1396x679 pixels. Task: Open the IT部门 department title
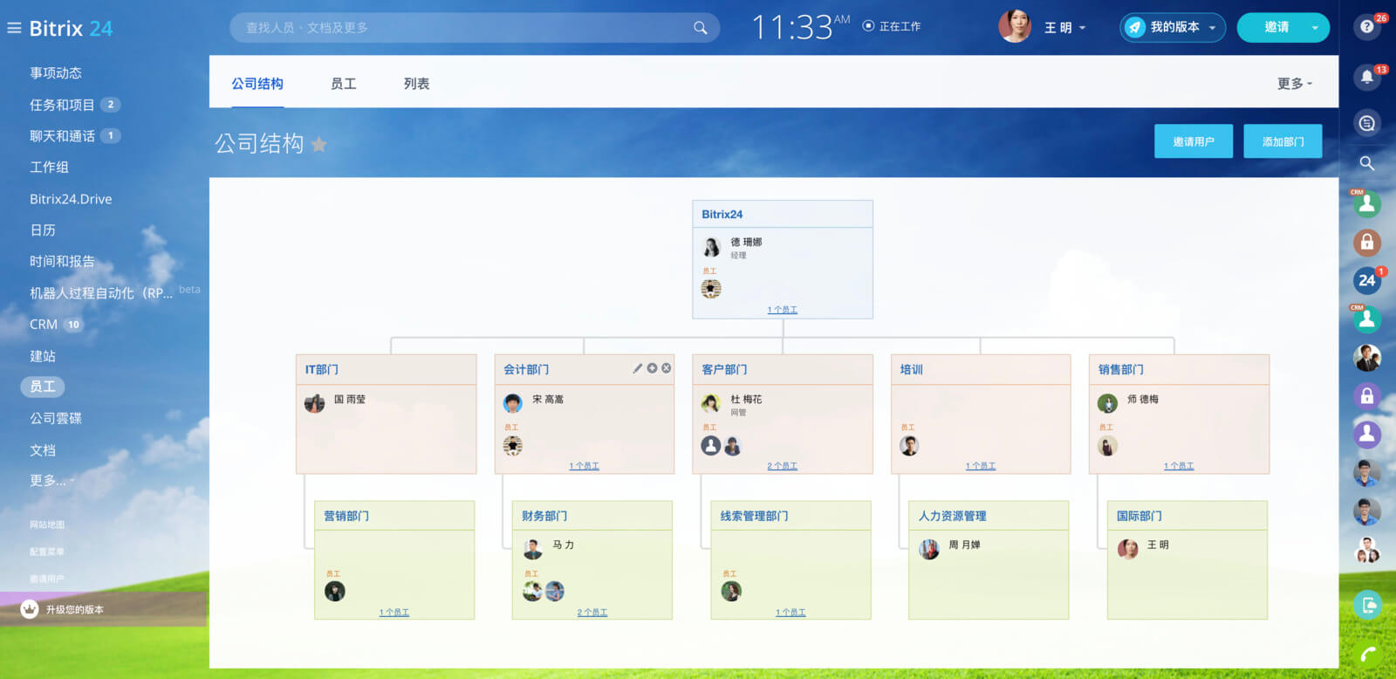322,370
